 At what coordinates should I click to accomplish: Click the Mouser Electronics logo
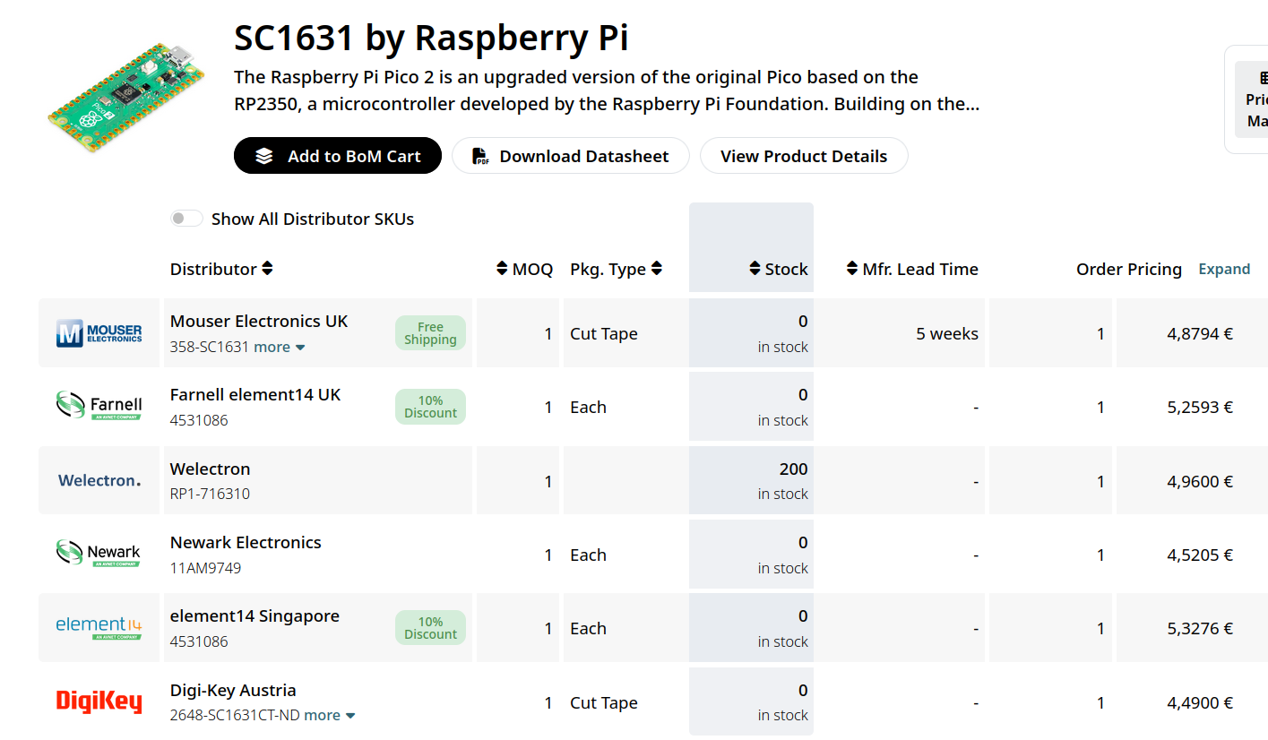[99, 333]
